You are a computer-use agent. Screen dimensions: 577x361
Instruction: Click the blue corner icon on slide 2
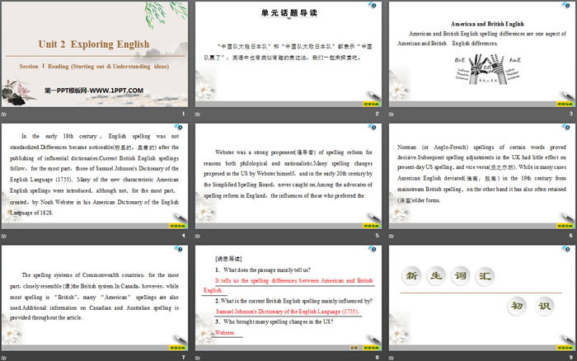[x=373, y=5]
